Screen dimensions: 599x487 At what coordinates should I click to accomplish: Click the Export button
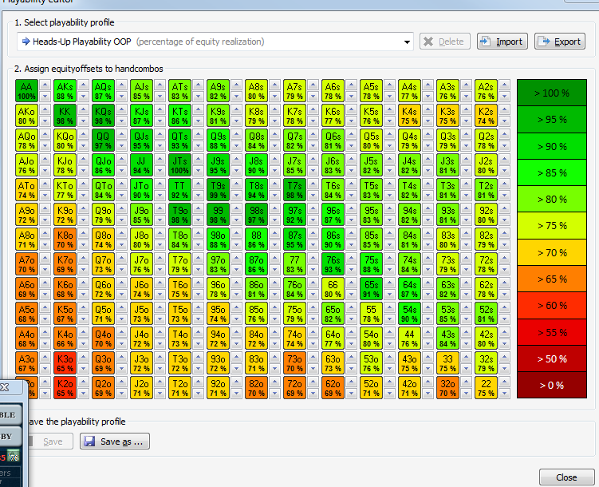tap(560, 42)
